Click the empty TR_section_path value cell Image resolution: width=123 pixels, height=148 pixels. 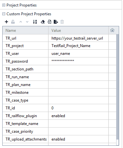click(78, 69)
